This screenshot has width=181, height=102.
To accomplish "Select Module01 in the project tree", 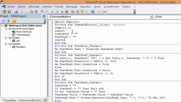I will point(21,47).
